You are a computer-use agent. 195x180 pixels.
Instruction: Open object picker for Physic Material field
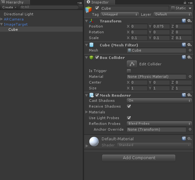coord(190,77)
